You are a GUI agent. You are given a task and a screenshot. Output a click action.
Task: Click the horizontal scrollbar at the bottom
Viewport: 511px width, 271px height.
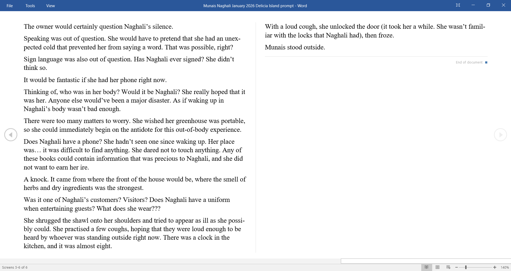point(426,261)
